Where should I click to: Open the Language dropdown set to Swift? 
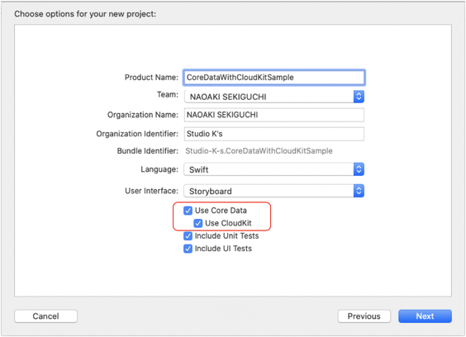[x=274, y=169]
